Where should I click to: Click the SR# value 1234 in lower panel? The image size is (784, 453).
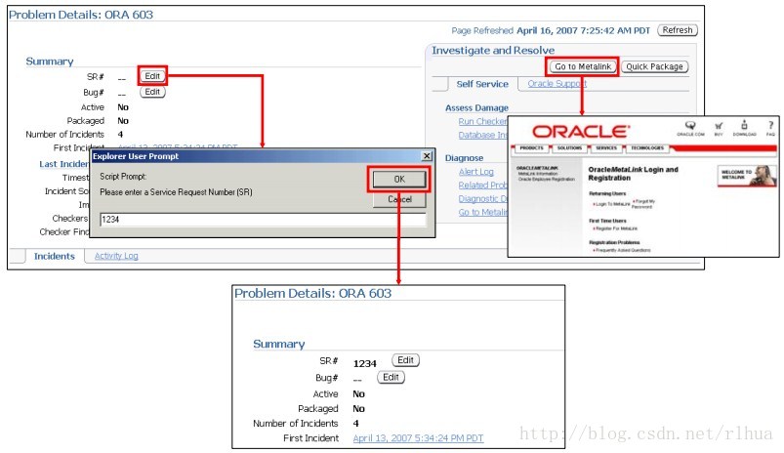(x=364, y=363)
